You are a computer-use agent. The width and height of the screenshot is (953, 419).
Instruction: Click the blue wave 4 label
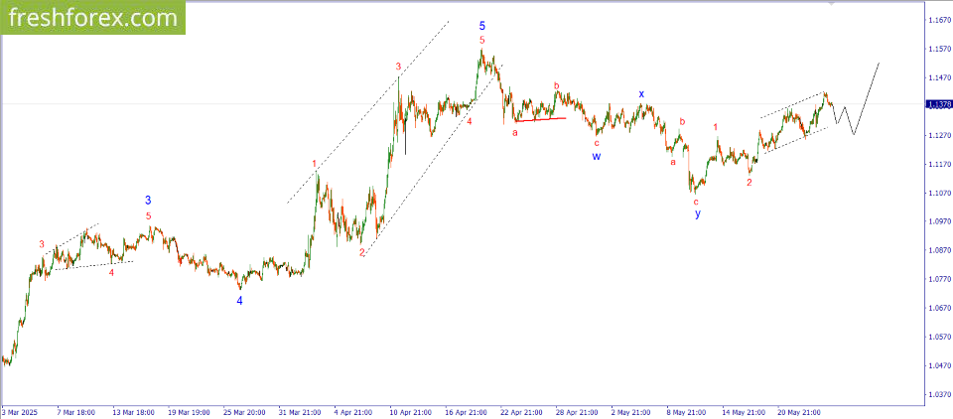coord(240,301)
